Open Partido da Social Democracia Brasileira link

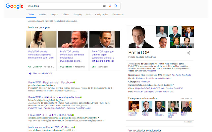pyautogui.click(x=153, y=79)
